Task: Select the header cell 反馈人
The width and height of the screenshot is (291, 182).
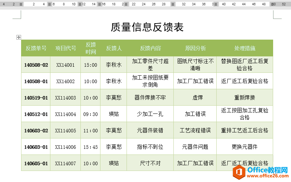Action: (x=114, y=48)
